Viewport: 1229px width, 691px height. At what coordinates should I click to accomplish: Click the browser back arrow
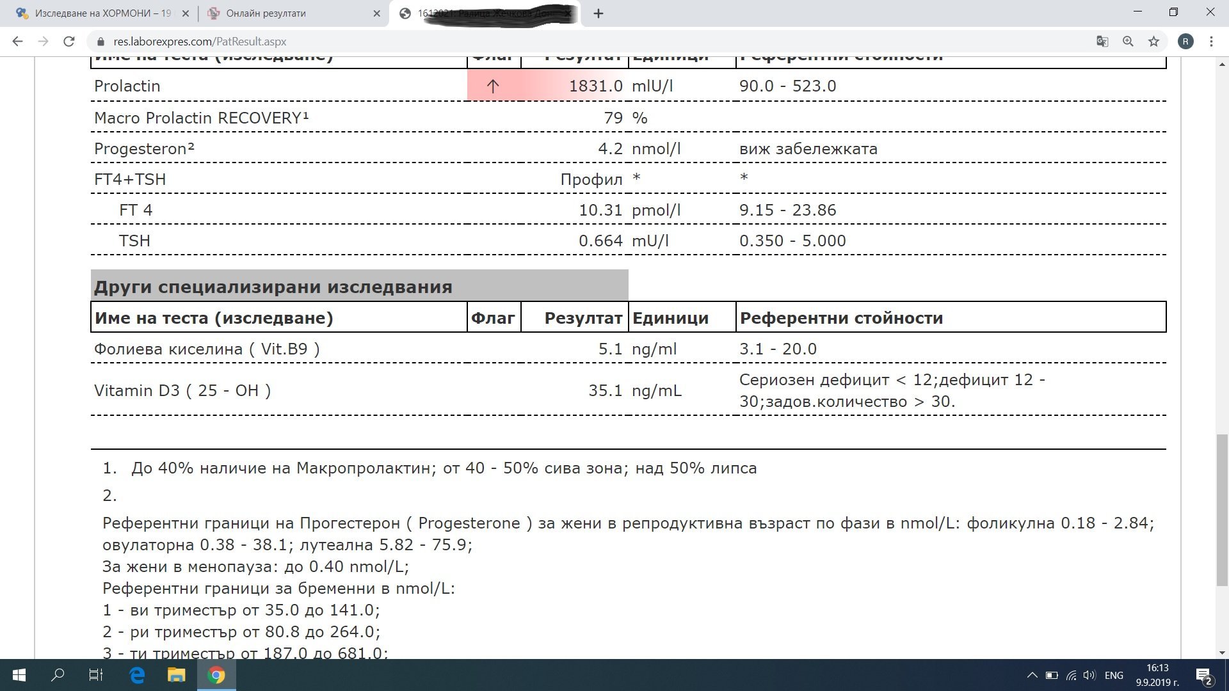tap(17, 42)
